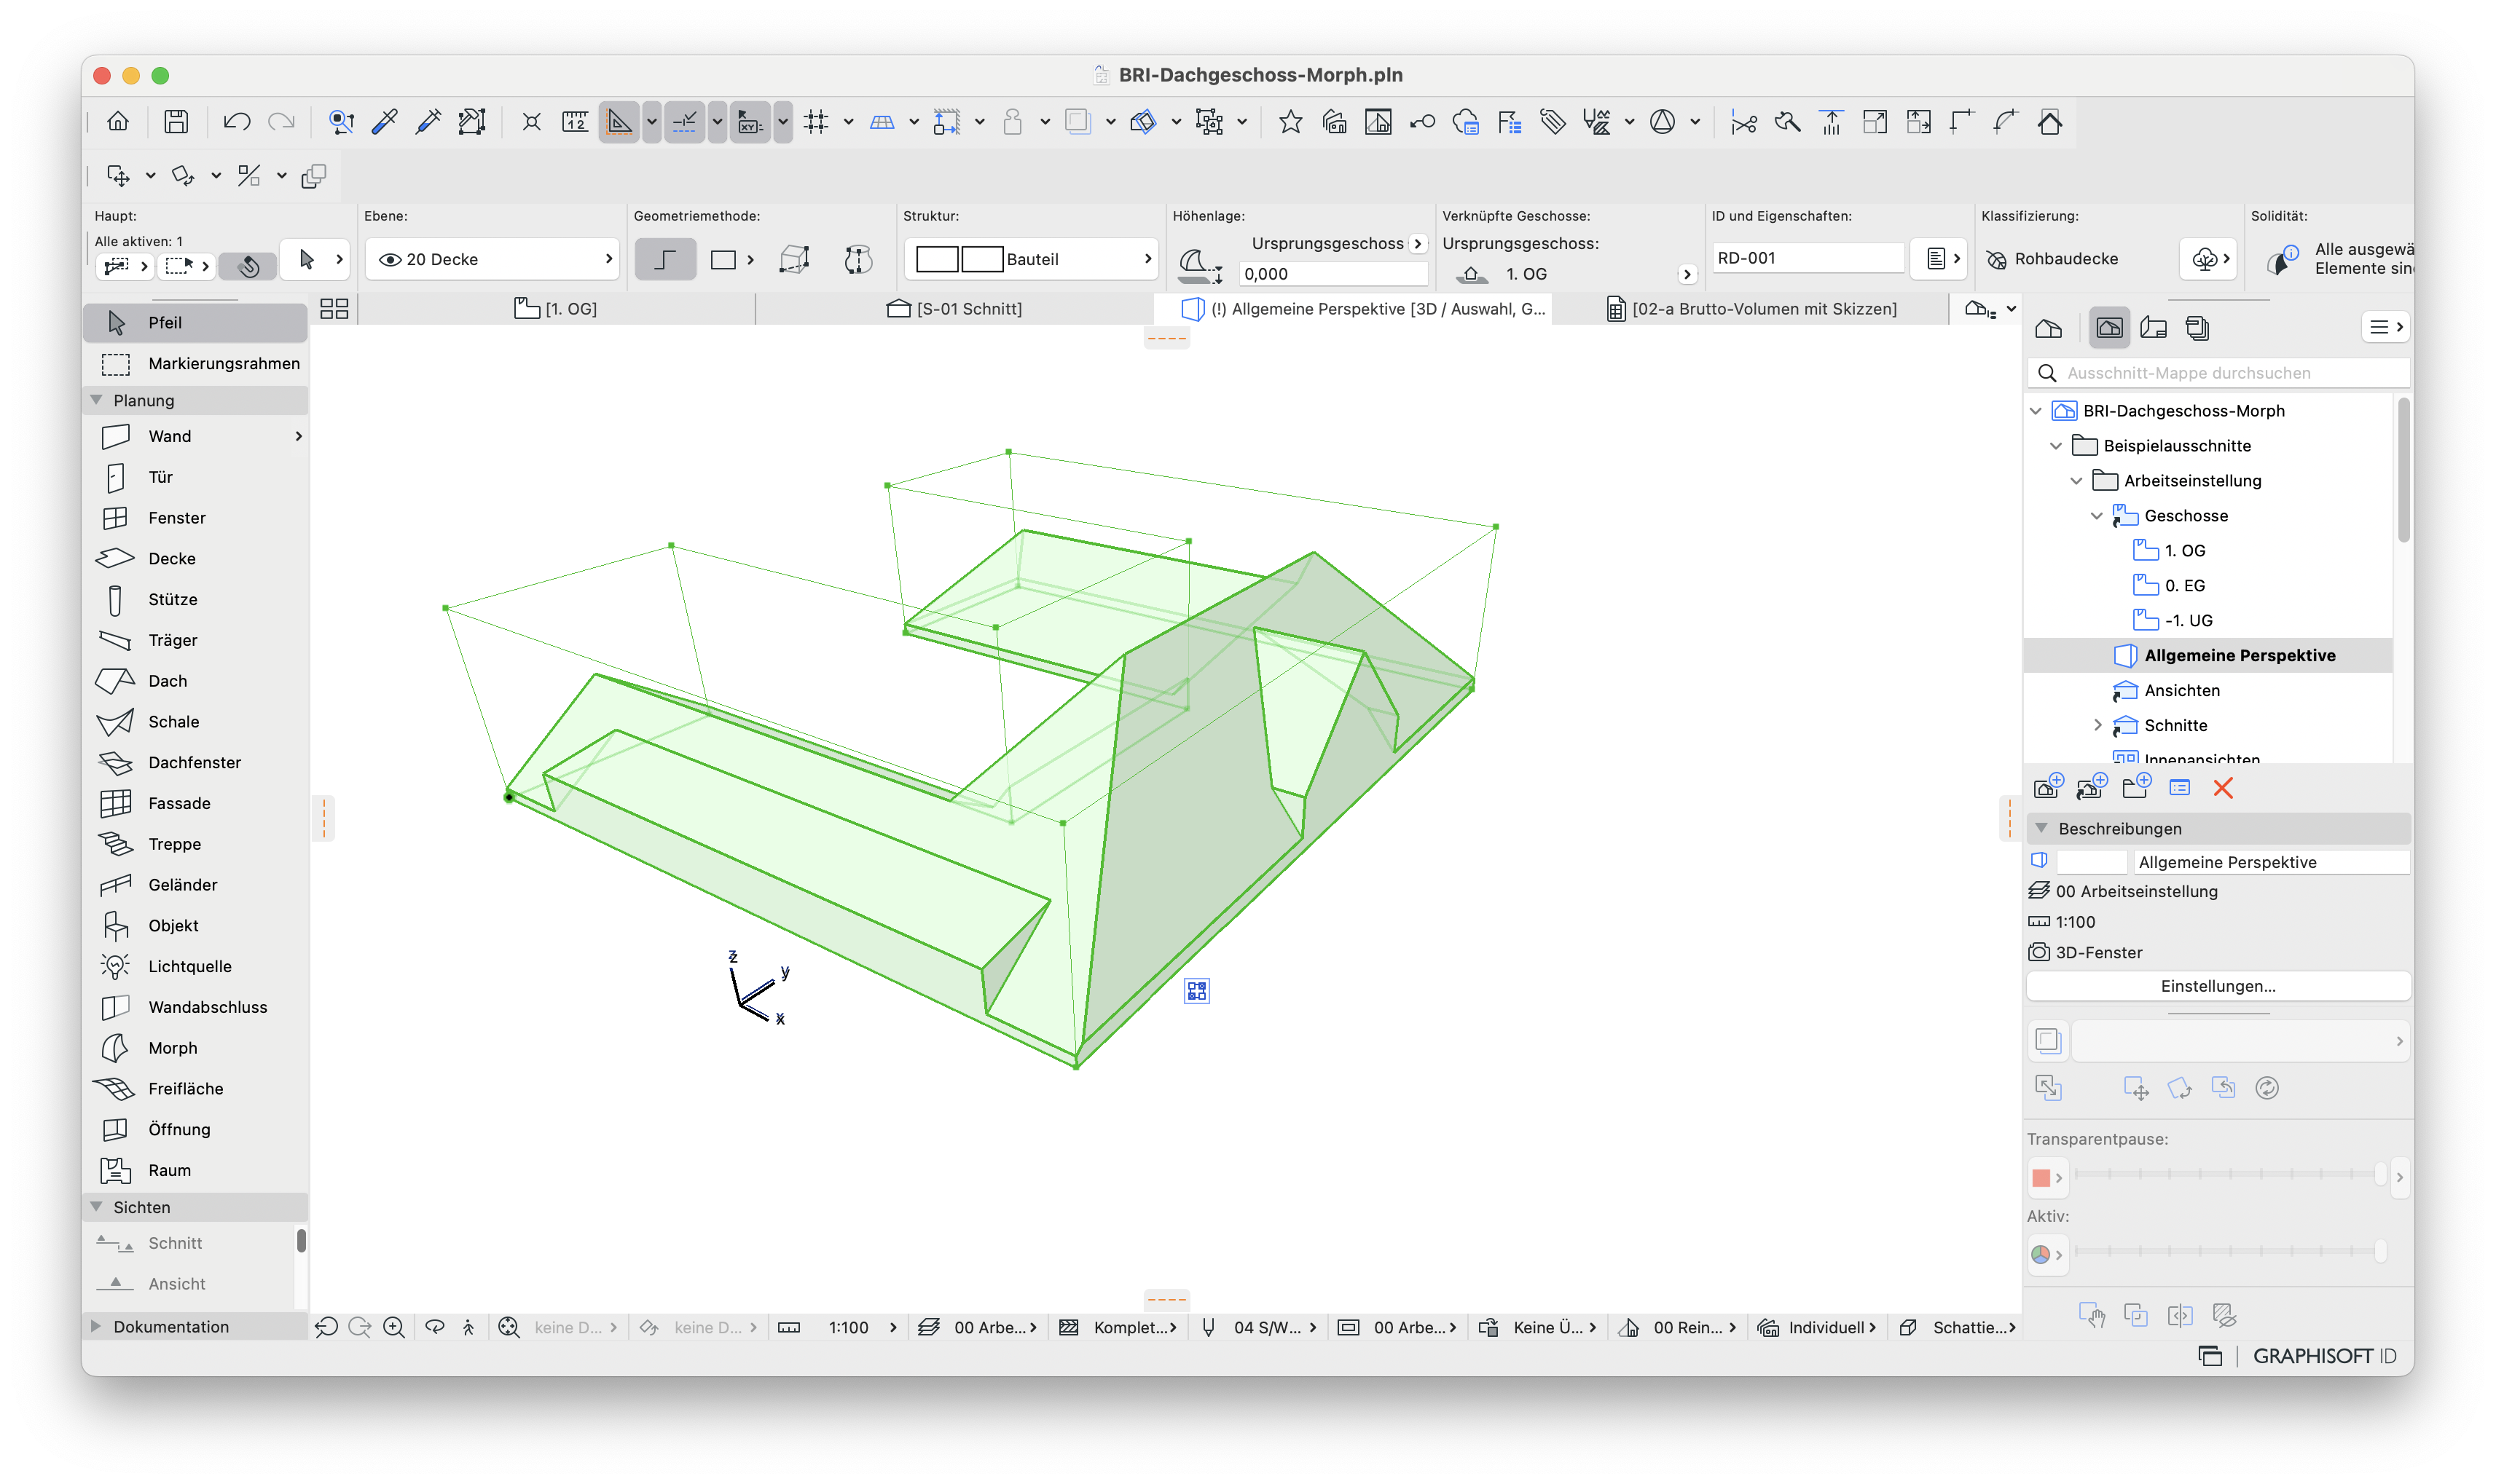Select the 0. EG story in navigator

2184,585
